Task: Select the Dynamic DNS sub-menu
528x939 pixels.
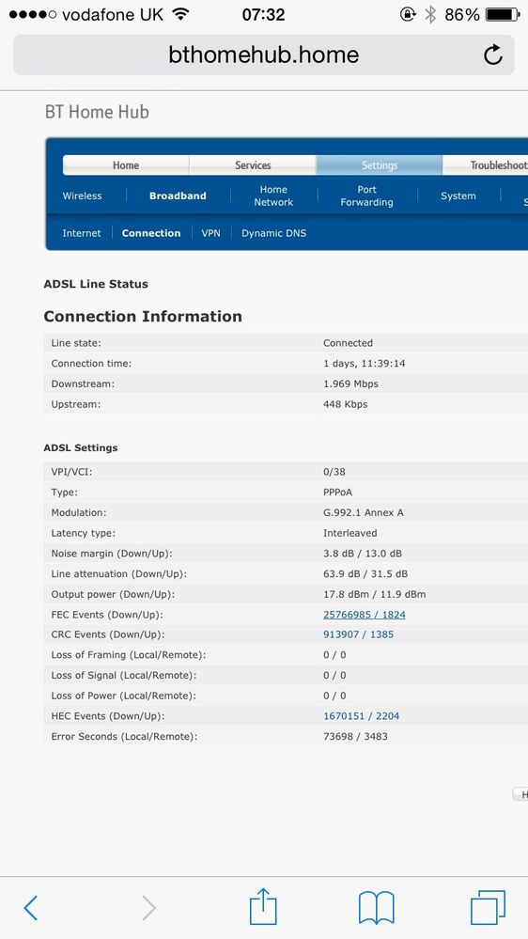Action: tap(273, 233)
